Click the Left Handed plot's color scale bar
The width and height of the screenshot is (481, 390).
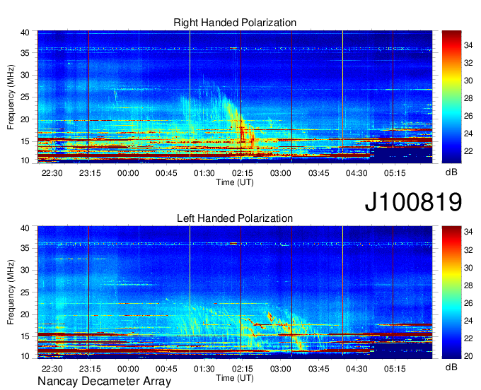(x=451, y=292)
